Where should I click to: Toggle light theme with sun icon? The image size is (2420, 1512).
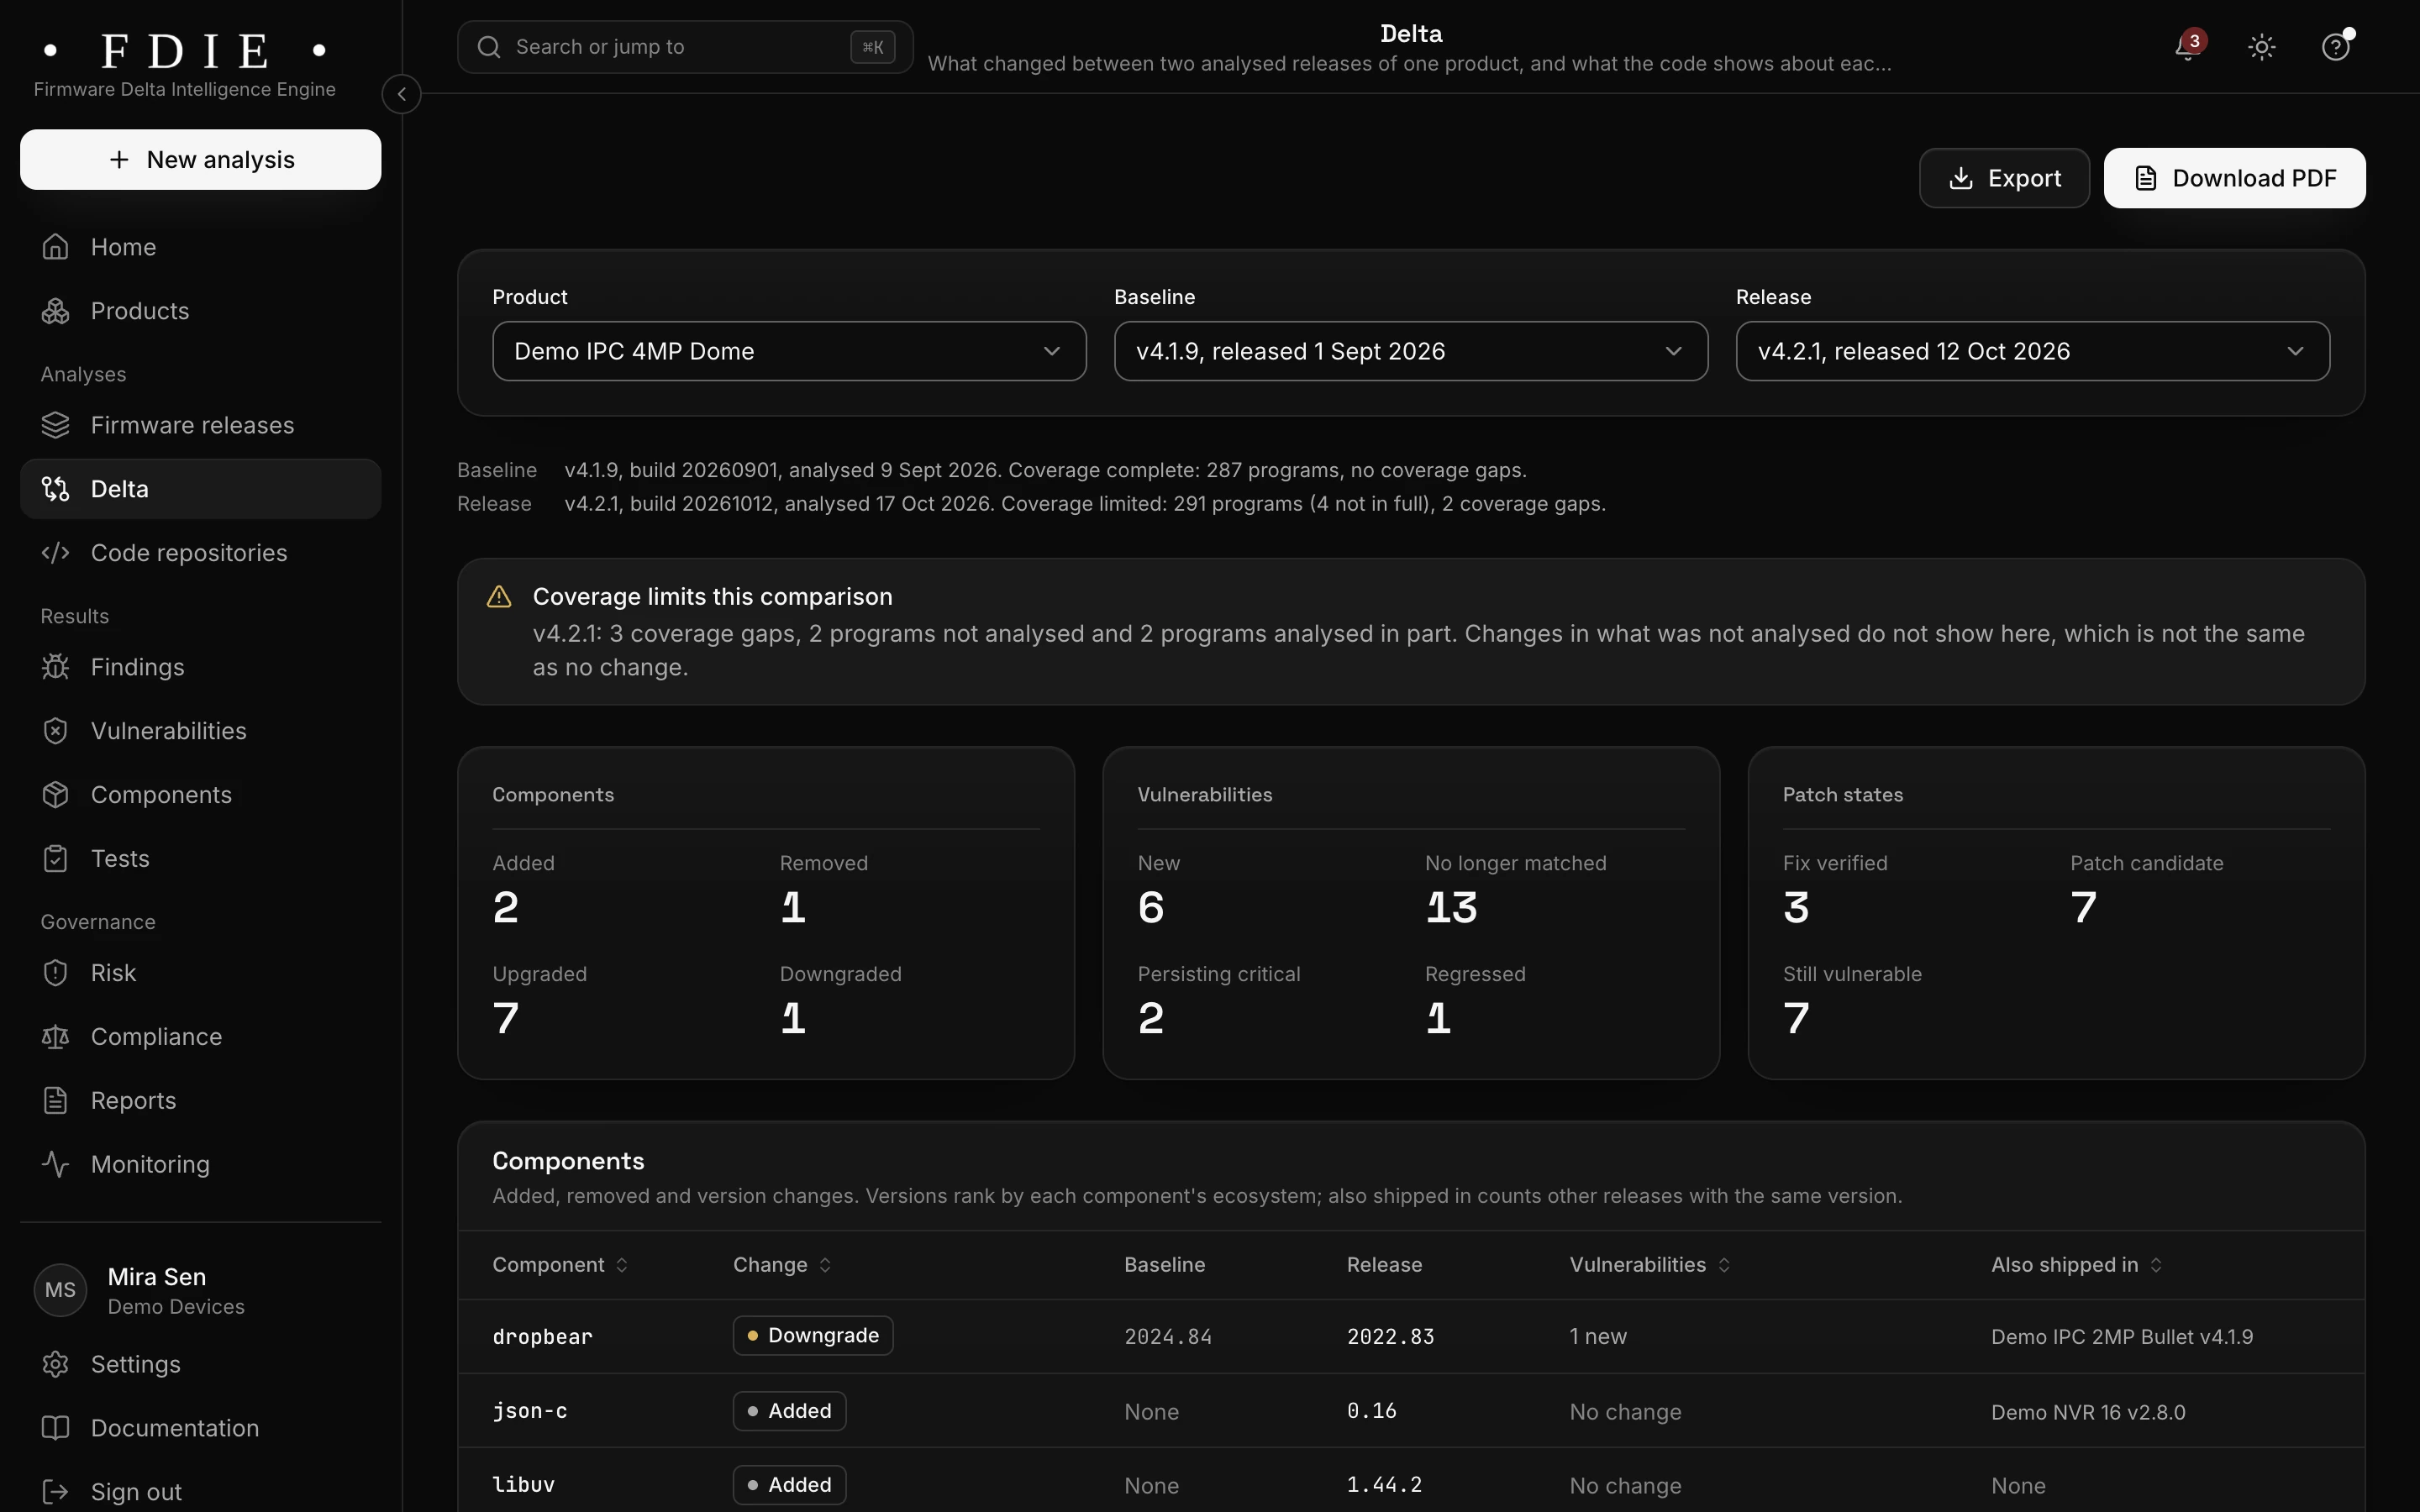click(2262, 47)
